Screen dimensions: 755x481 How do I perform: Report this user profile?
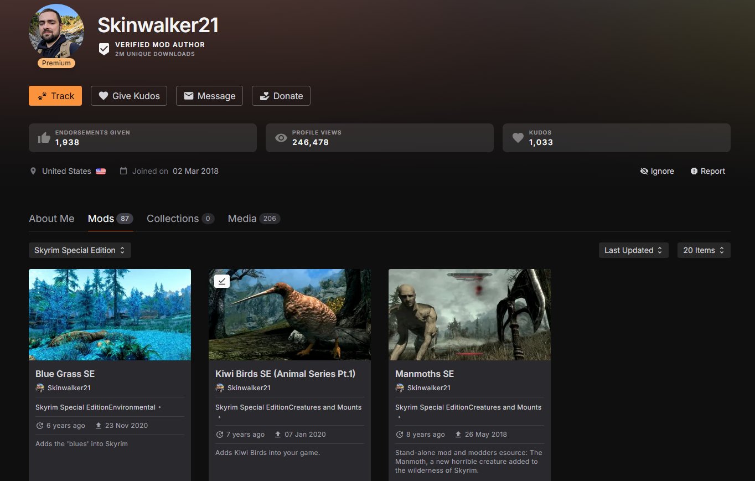point(707,171)
